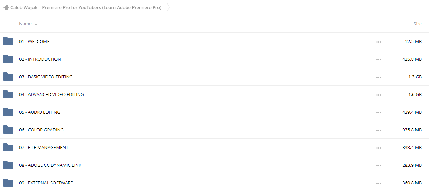
Task: Open the more options dots for 05 - AUDIO EDITING
Action: [378, 112]
